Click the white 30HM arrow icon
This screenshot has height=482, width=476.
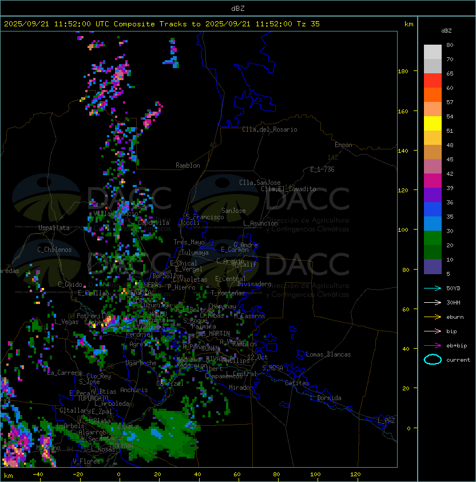[433, 302]
